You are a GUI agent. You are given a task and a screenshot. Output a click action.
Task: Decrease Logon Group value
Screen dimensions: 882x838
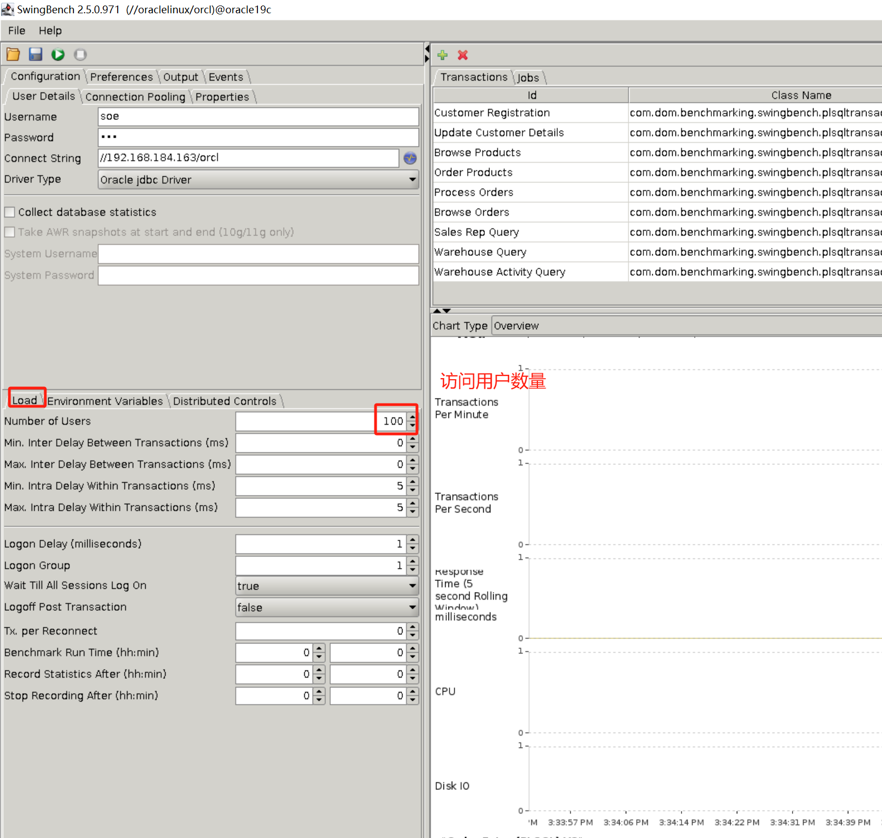coord(413,570)
